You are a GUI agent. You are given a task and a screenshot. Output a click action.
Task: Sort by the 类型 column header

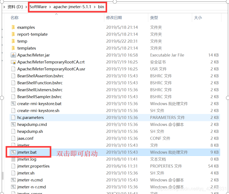coord(154,18)
